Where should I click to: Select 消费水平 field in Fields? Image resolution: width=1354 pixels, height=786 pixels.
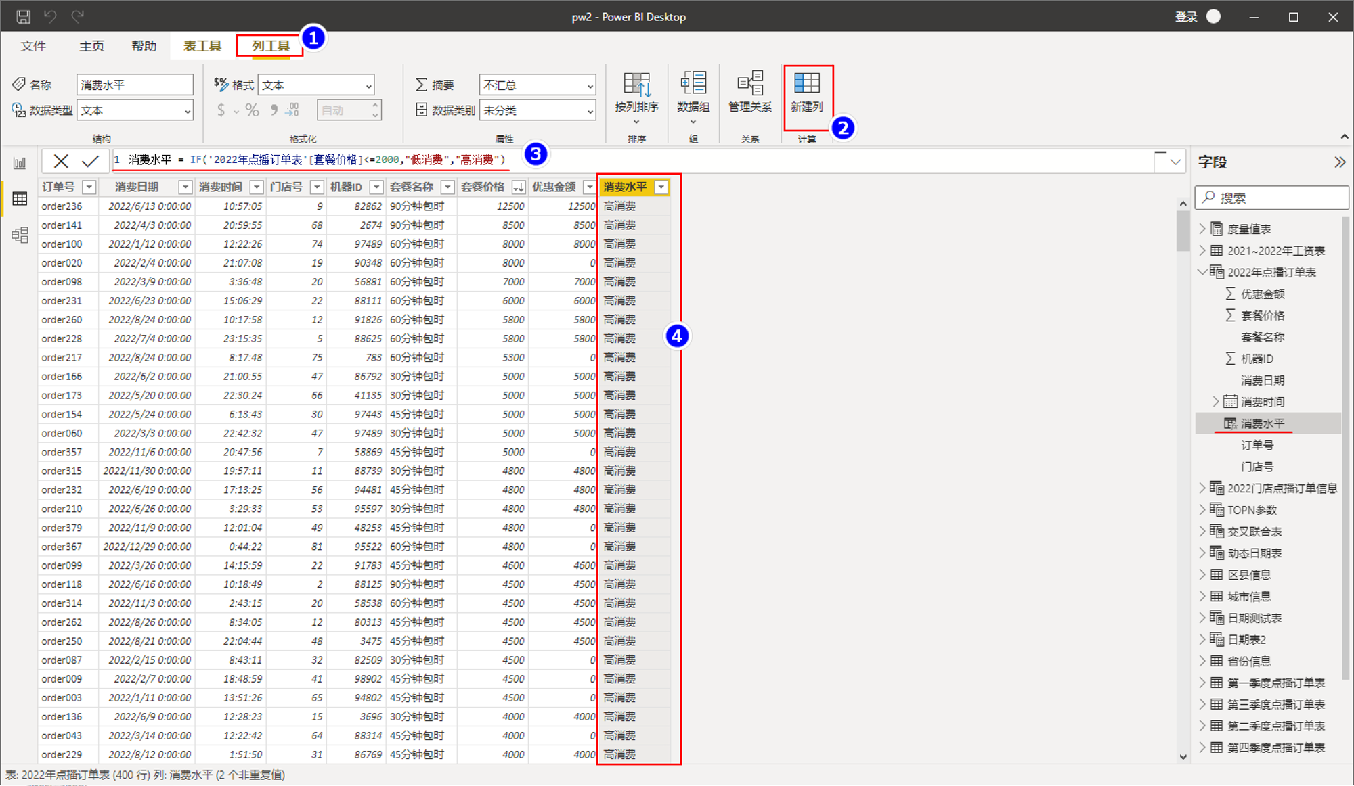point(1263,423)
